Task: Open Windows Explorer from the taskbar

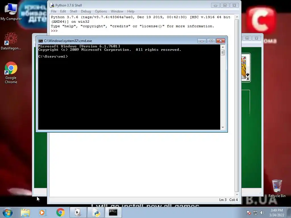Action: [25, 212]
